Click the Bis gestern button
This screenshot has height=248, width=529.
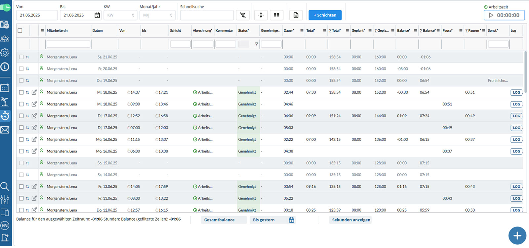click(268, 220)
